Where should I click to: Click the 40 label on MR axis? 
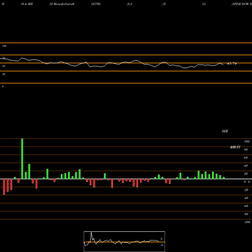(x=246, y=166)
